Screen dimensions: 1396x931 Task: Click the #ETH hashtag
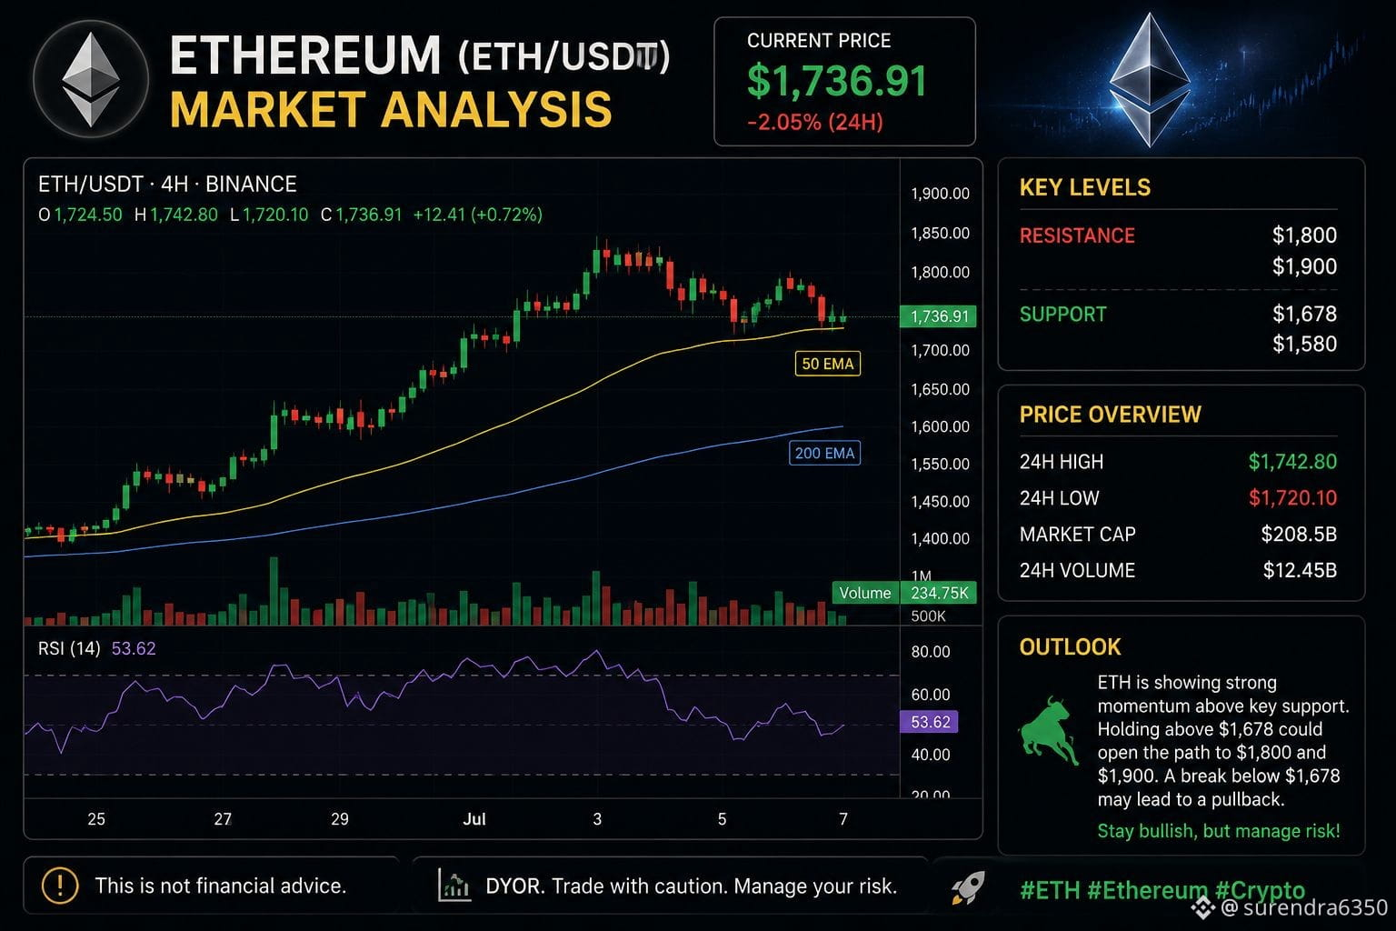[1050, 890]
